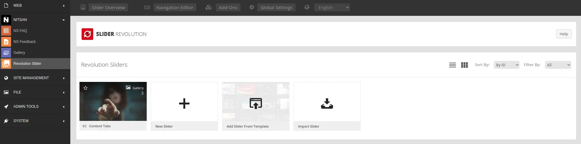The height and width of the screenshot is (144, 581).
Task: Click the Revolution Sliders heading
Action: (x=104, y=65)
